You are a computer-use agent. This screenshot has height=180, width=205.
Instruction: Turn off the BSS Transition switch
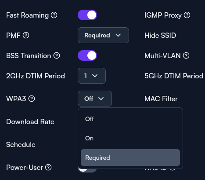(x=87, y=55)
